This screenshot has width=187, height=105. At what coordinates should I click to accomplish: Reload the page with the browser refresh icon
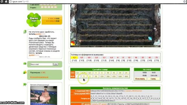pyautogui.click(x=2, y=1)
